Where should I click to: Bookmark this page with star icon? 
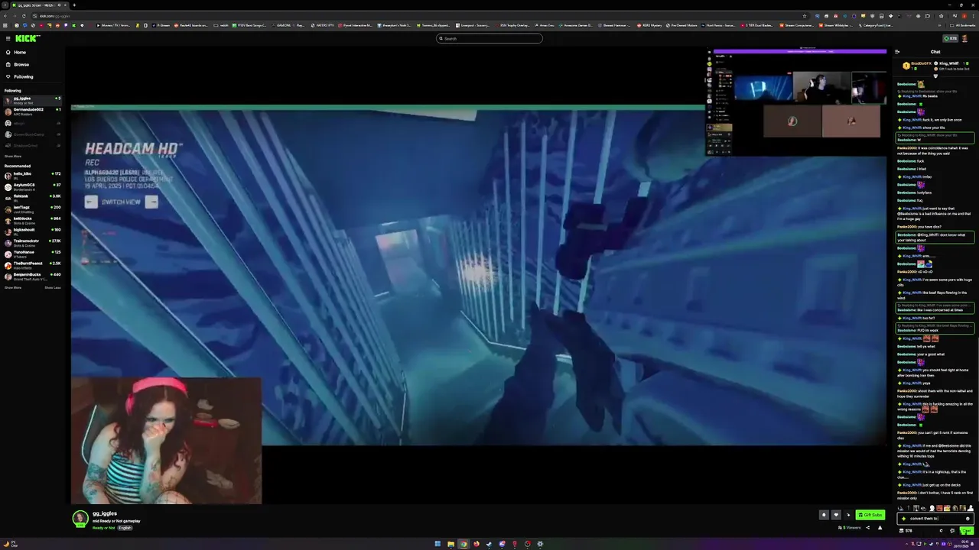tap(805, 15)
